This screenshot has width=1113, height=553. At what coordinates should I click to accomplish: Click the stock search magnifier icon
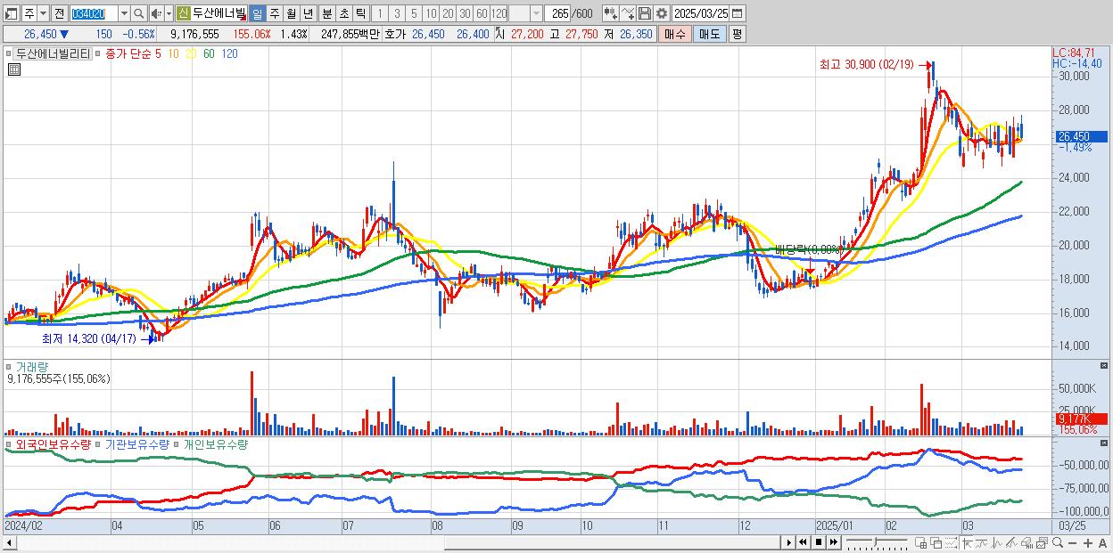138,13
